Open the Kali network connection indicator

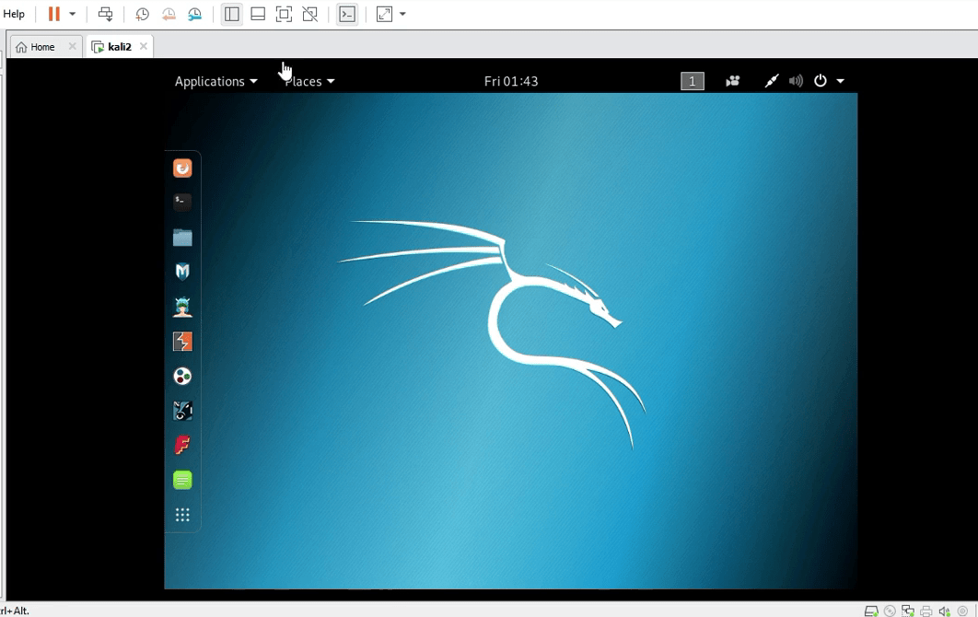tap(772, 81)
